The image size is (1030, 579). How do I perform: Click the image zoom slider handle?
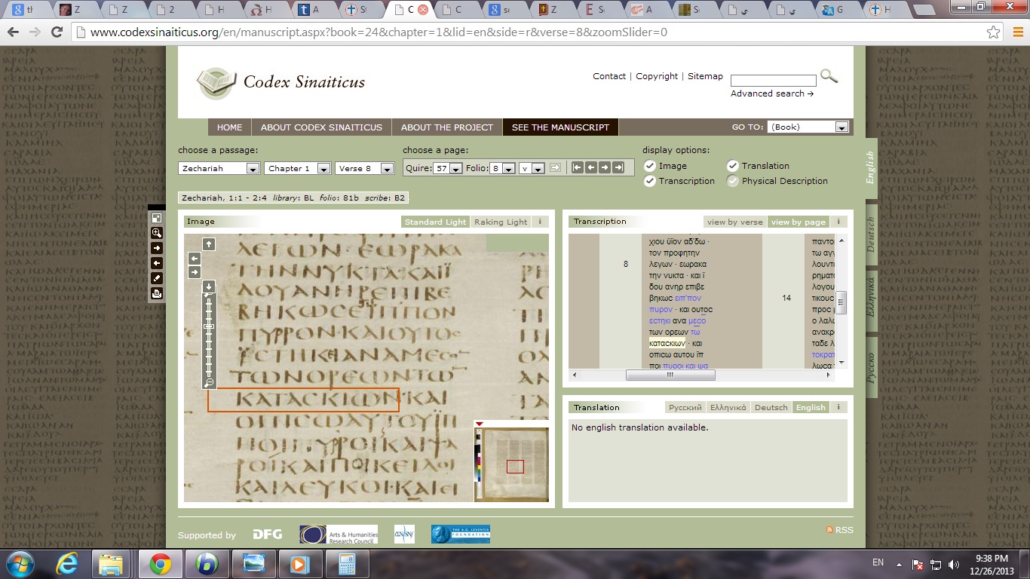[209, 326]
